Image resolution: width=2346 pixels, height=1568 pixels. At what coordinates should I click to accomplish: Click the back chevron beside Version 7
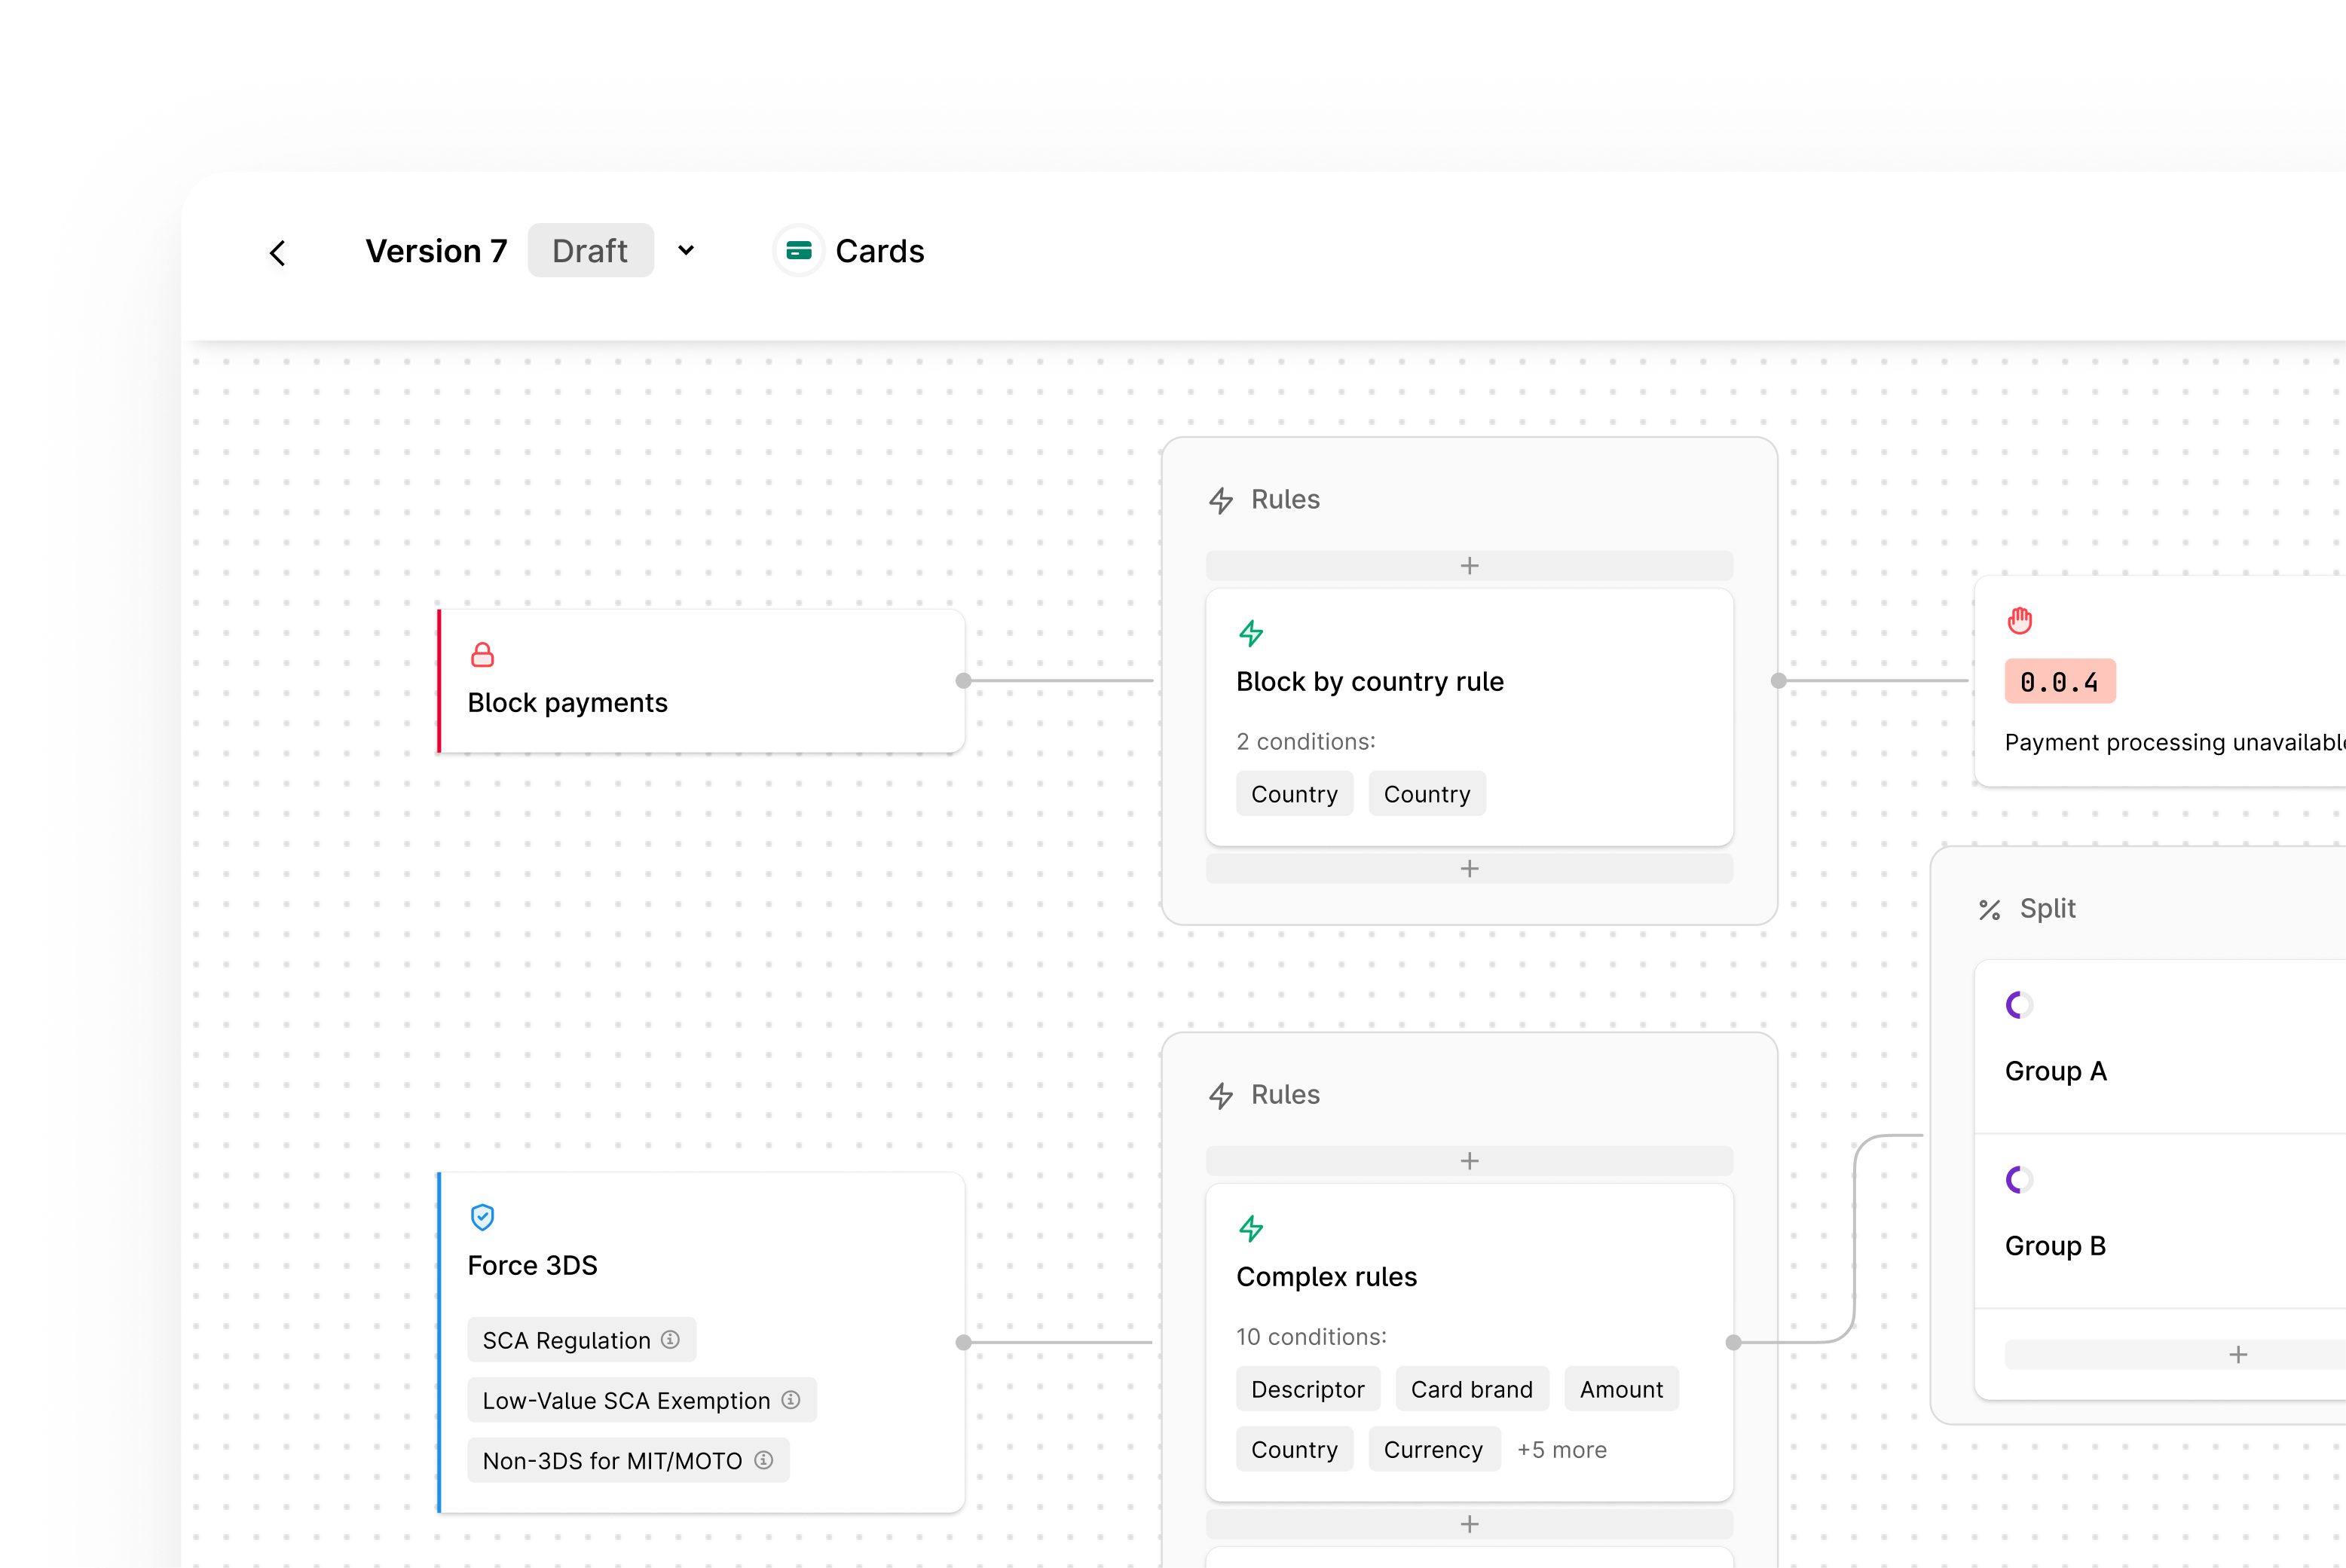click(278, 252)
